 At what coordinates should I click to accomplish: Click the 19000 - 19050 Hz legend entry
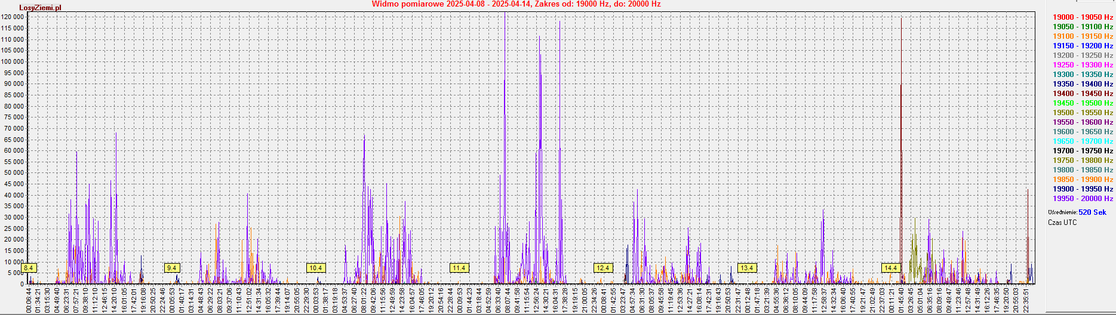tap(1082, 17)
